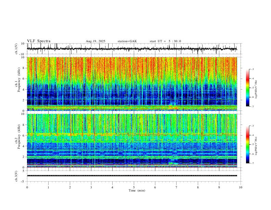Click the '-3' label on ch.1 colorbar
Screen dimensions: 271x210
(252, 69)
